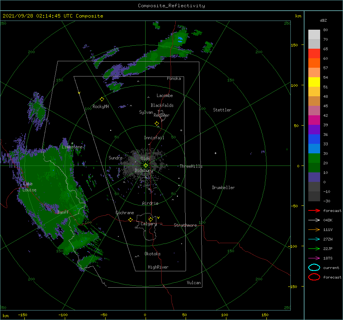The width and height of the screenshot is (343, 320).
Task: Click the cyan 'current' ellipse icon
Action: [314, 267]
